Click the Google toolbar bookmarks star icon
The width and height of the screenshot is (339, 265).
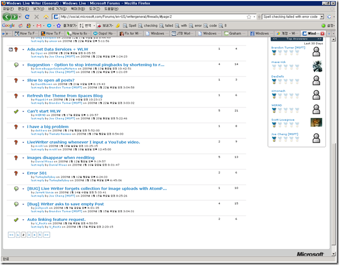point(59,26)
